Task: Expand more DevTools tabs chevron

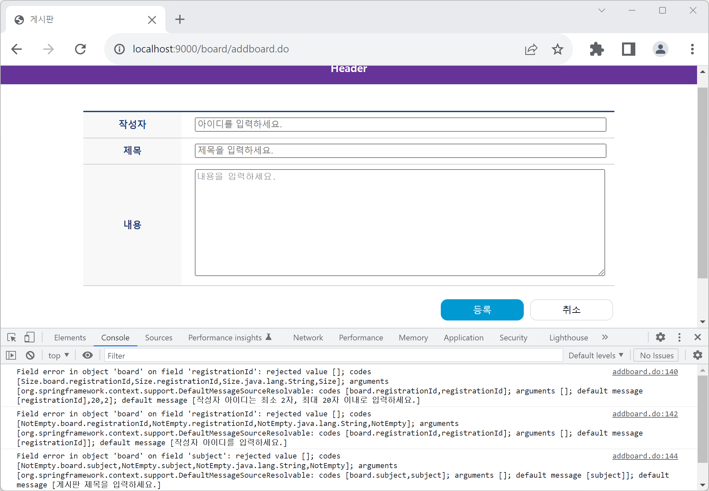Action: tap(605, 337)
